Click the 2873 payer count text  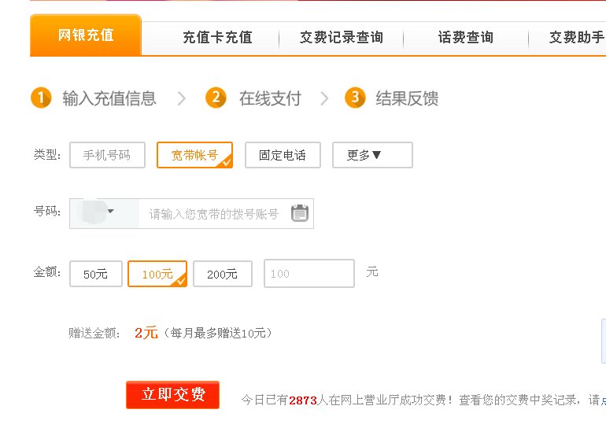pos(303,400)
